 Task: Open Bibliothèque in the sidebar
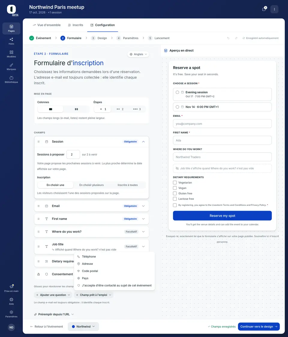[x=11, y=79]
